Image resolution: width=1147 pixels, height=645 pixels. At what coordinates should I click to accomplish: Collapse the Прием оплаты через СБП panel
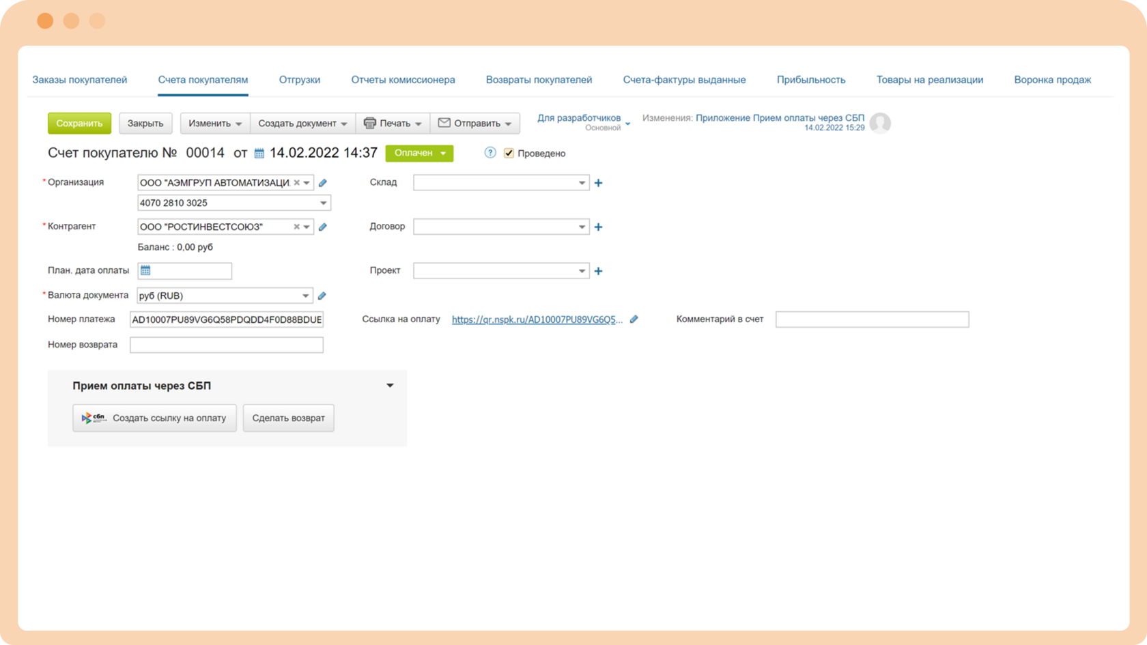point(390,386)
